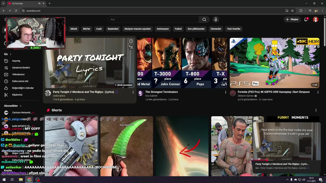This screenshot has width=326, height=183.
Task: Go back with browser back arrow
Action: [4, 11]
